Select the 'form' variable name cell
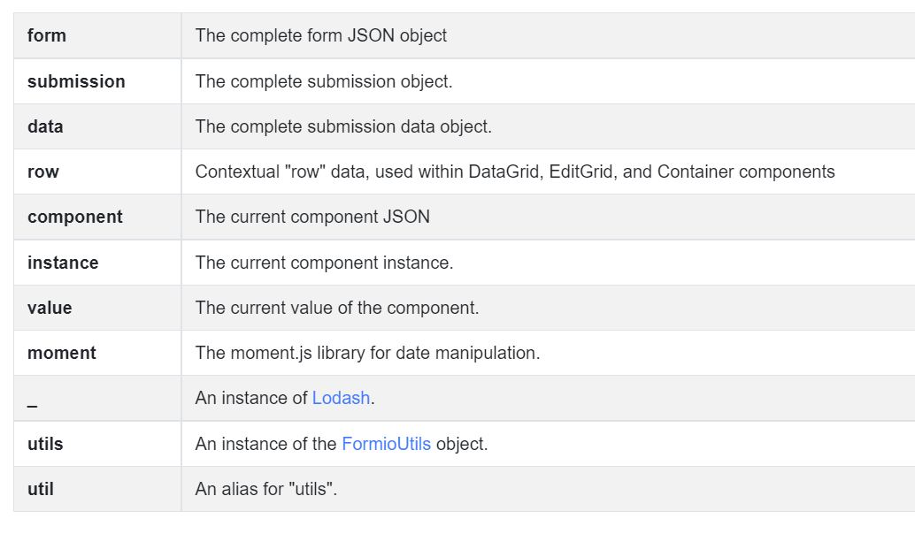Screen dimensions: 915x534 coord(97,35)
